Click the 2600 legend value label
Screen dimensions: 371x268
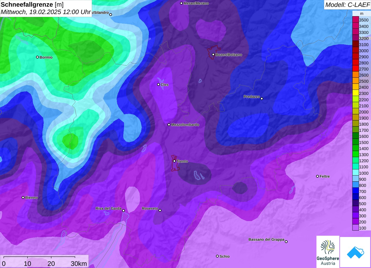pyautogui.click(x=364, y=75)
